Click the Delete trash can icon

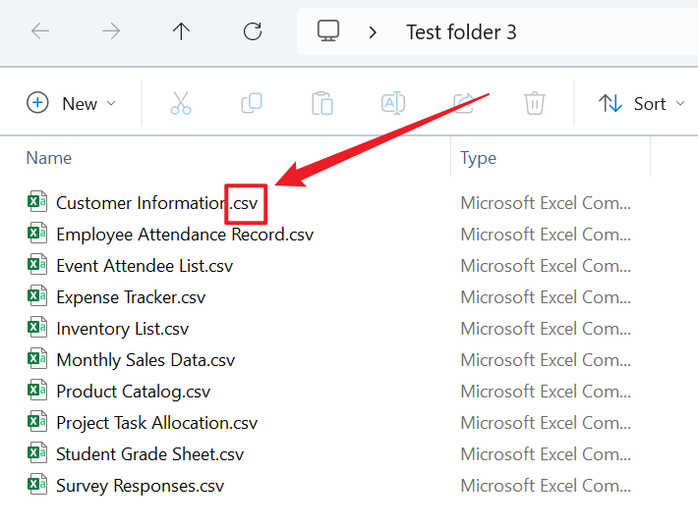(535, 103)
